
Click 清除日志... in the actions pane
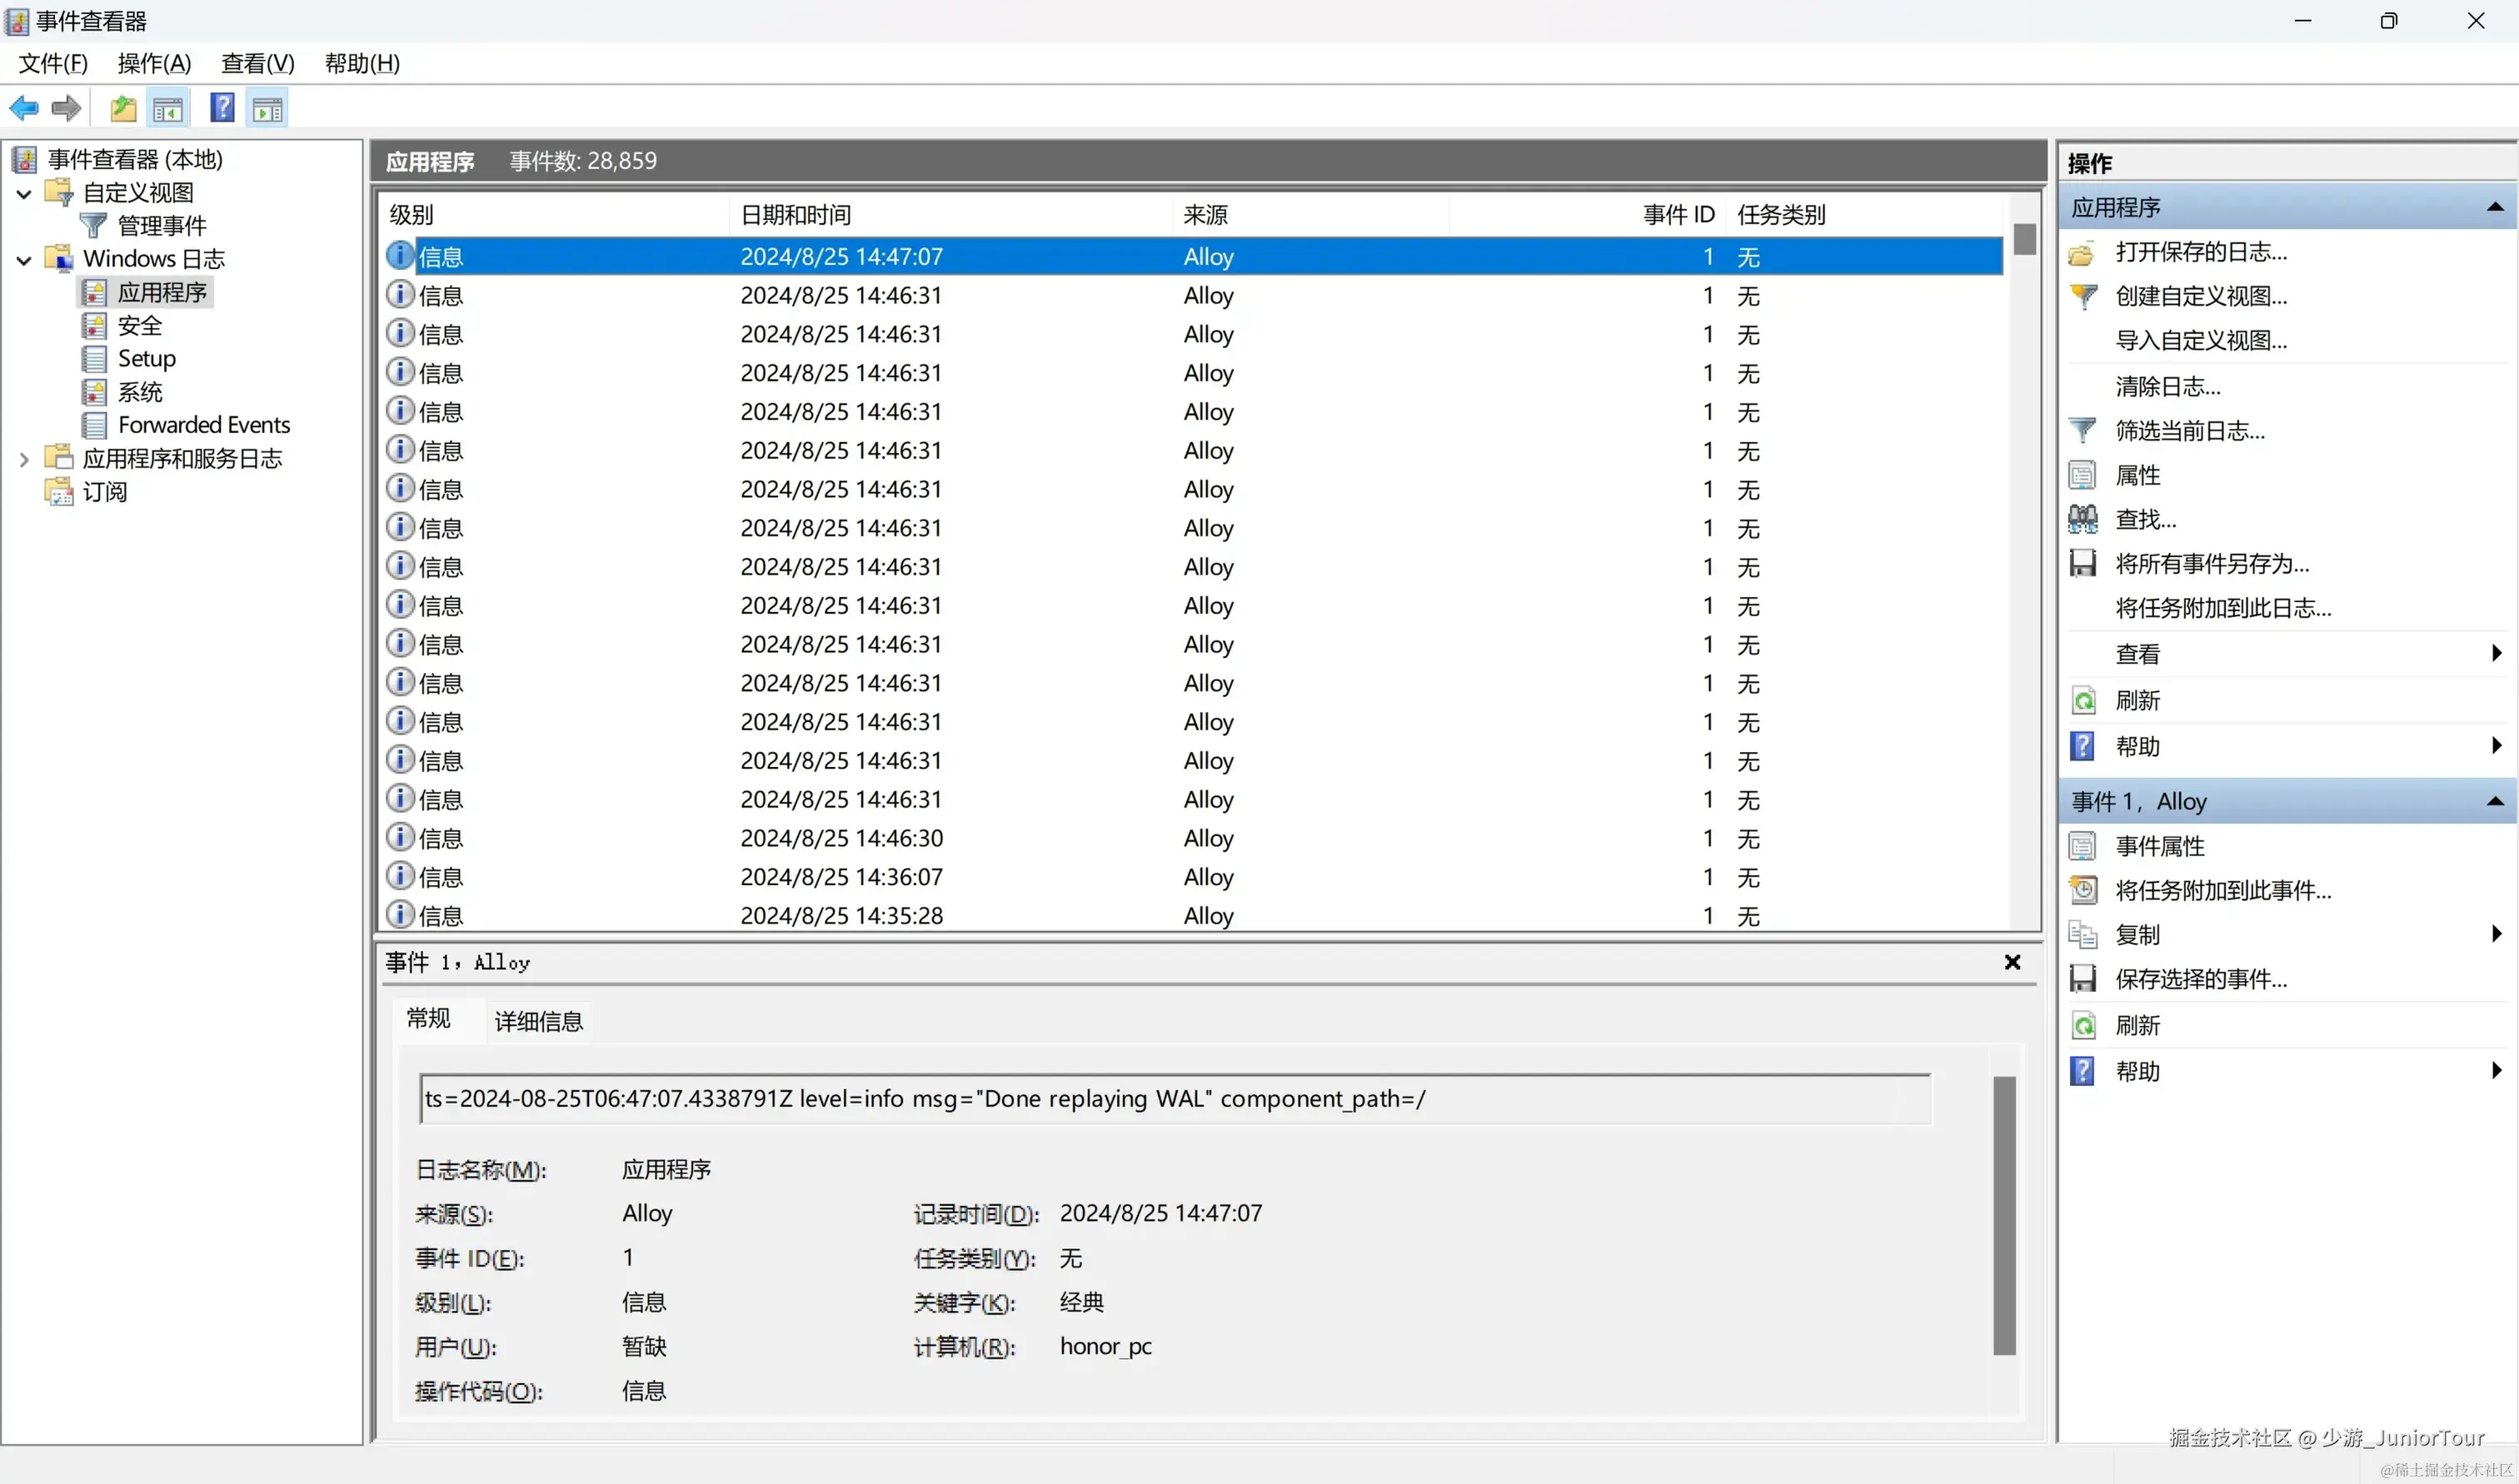point(2167,386)
